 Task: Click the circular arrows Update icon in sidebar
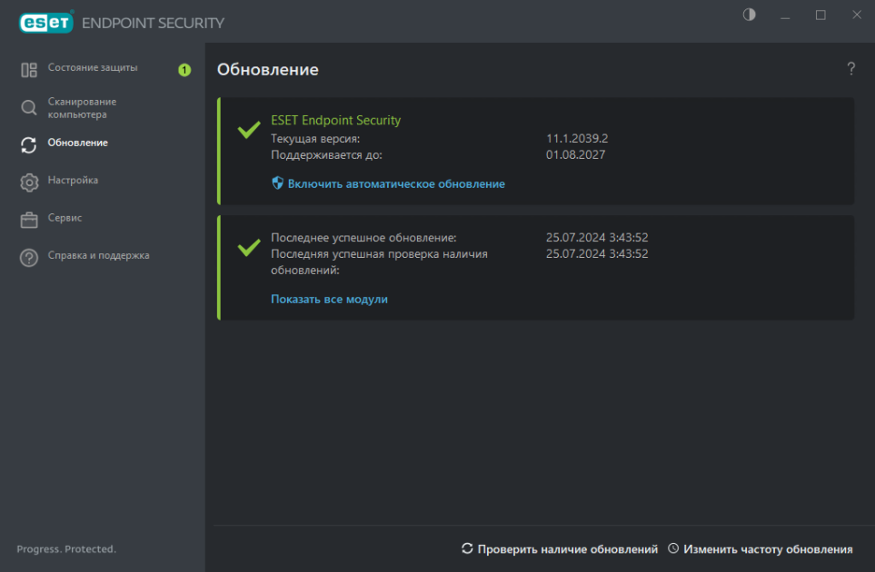coord(29,145)
